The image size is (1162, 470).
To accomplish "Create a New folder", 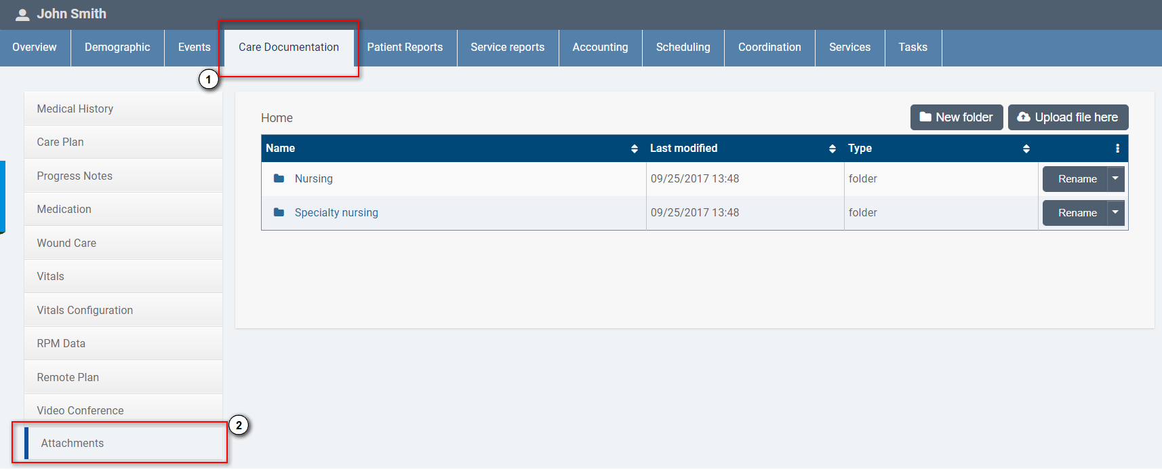I will tap(956, 117).
